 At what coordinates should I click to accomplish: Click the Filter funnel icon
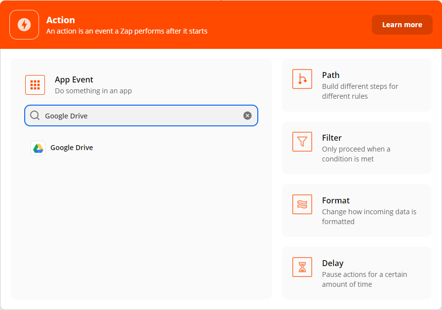pos(302,142)
